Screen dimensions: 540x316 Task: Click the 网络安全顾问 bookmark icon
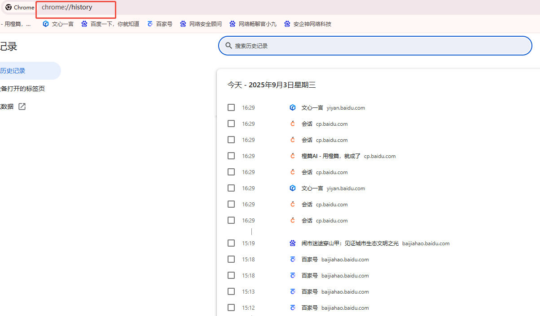click(183, 24)
